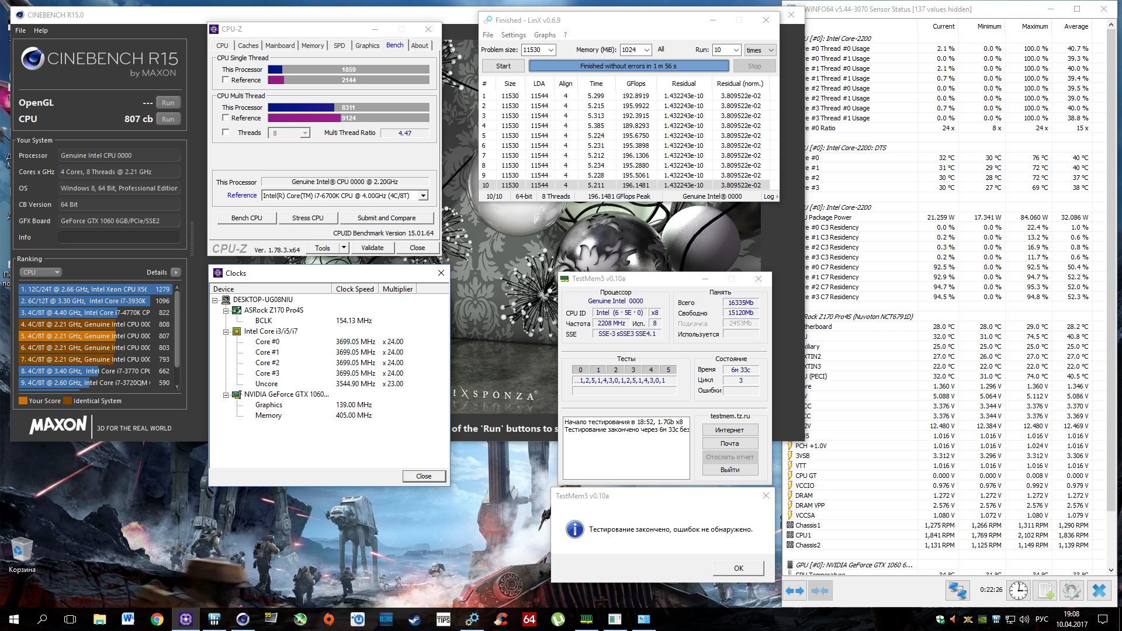Open HWiNFO sensor settings gear icon
The height and width of the screenshot is (631, 1122).
(x=1071, y=591)
